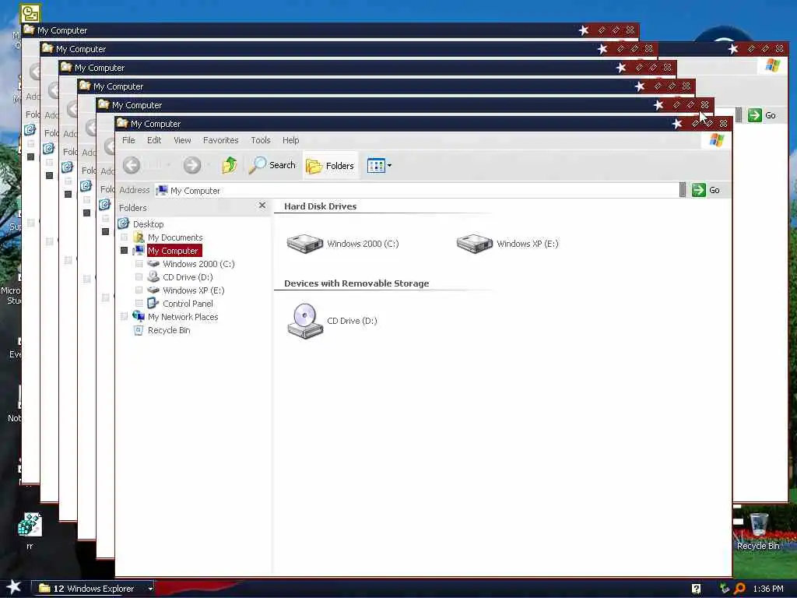797x598 pixels.
Task: Expand the Control Panel tree node
Action: tap(139, 303)
